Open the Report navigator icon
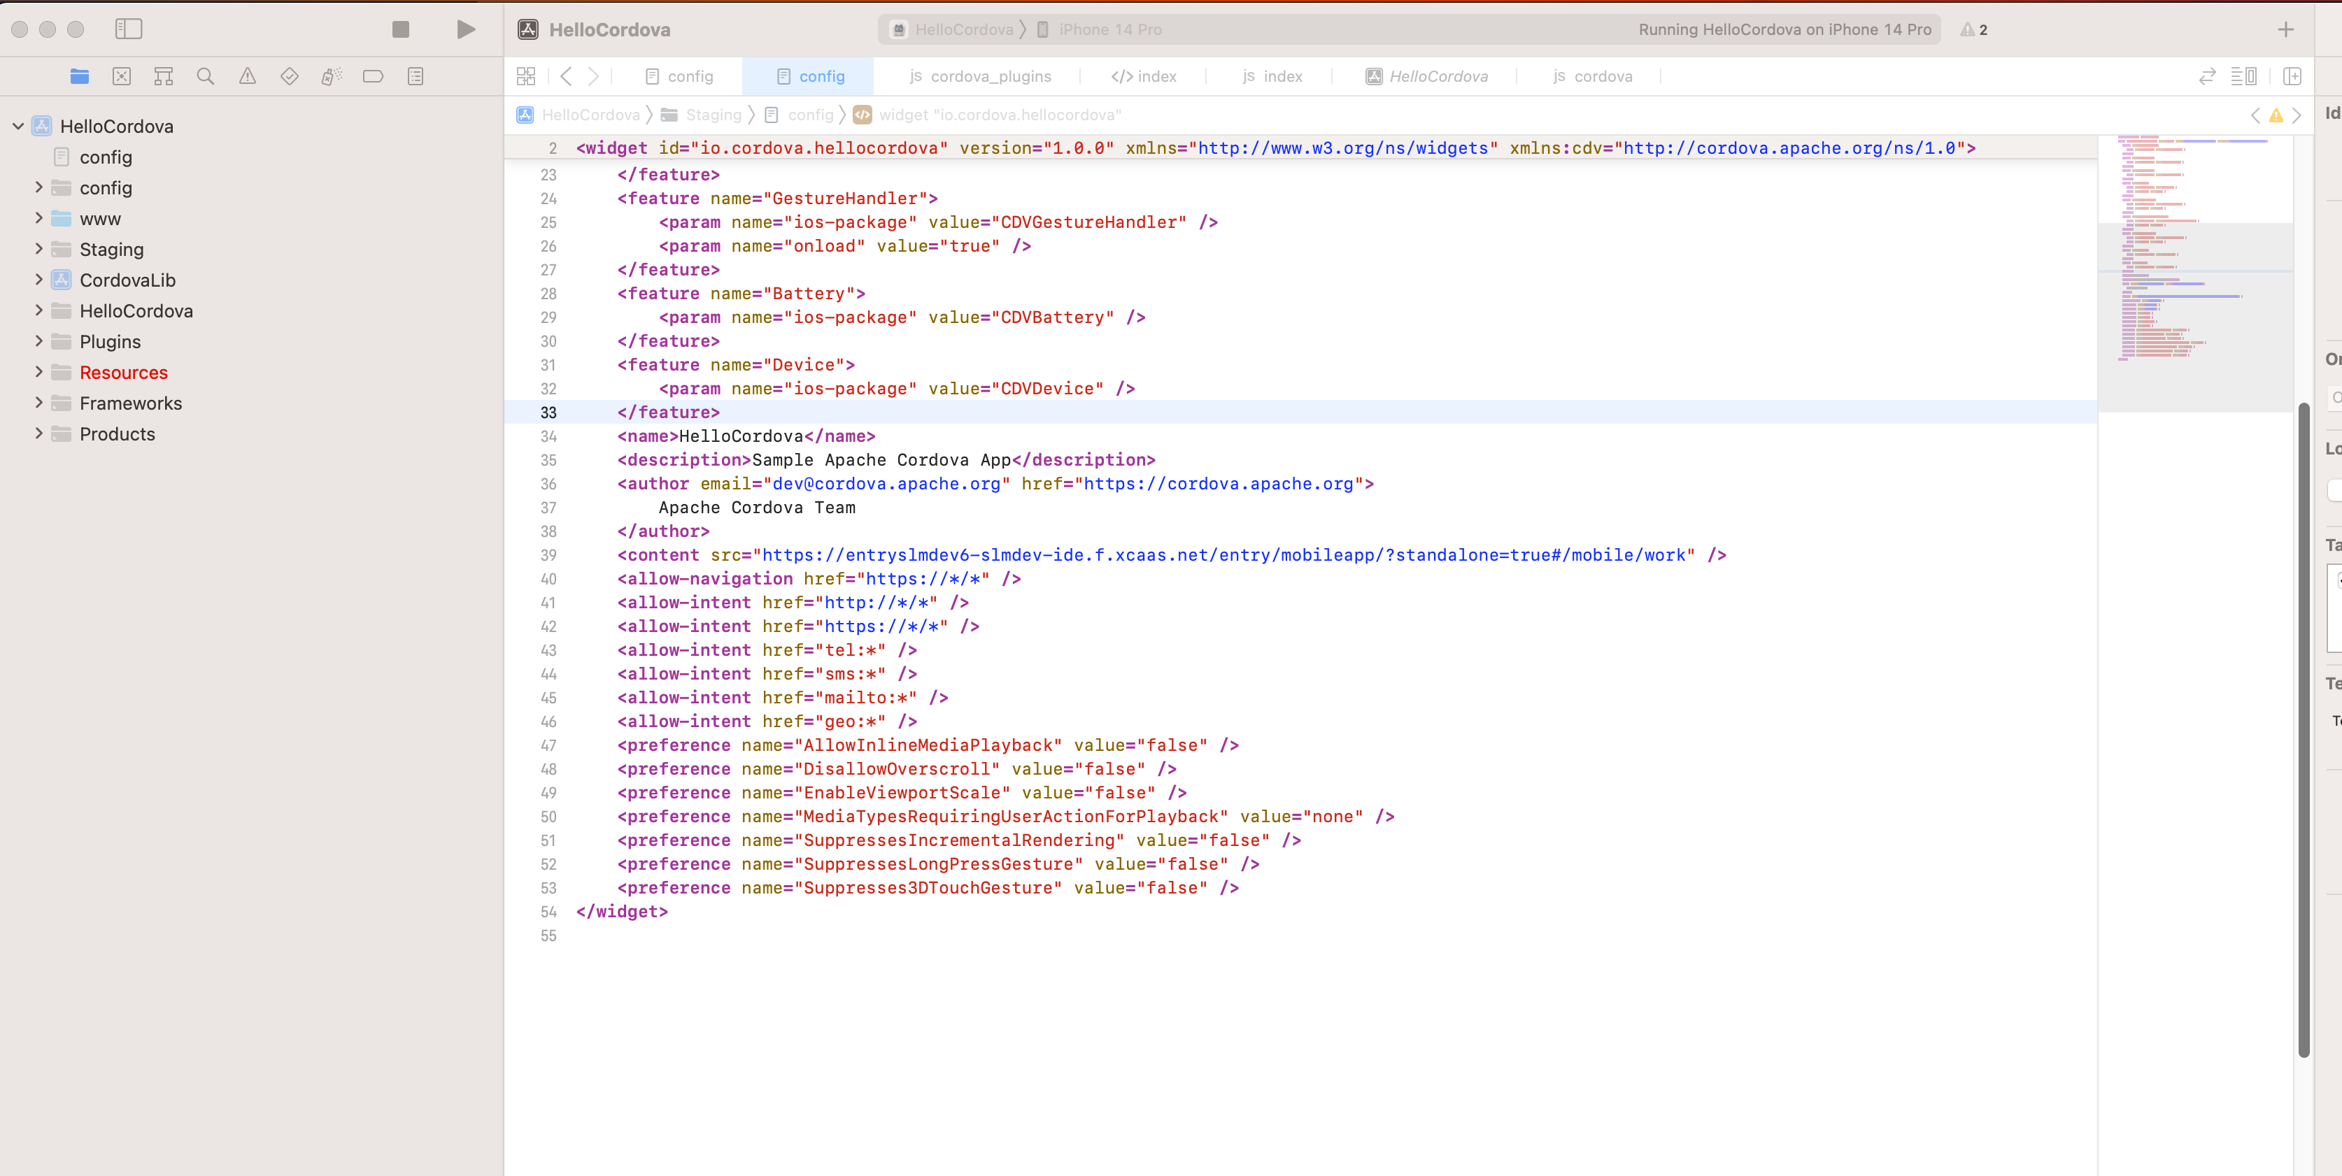Screen dimensions: 2342x1176 [x=416, y=76]
